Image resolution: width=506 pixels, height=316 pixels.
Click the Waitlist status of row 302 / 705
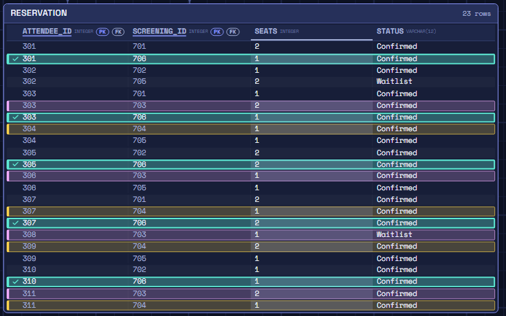395,81
